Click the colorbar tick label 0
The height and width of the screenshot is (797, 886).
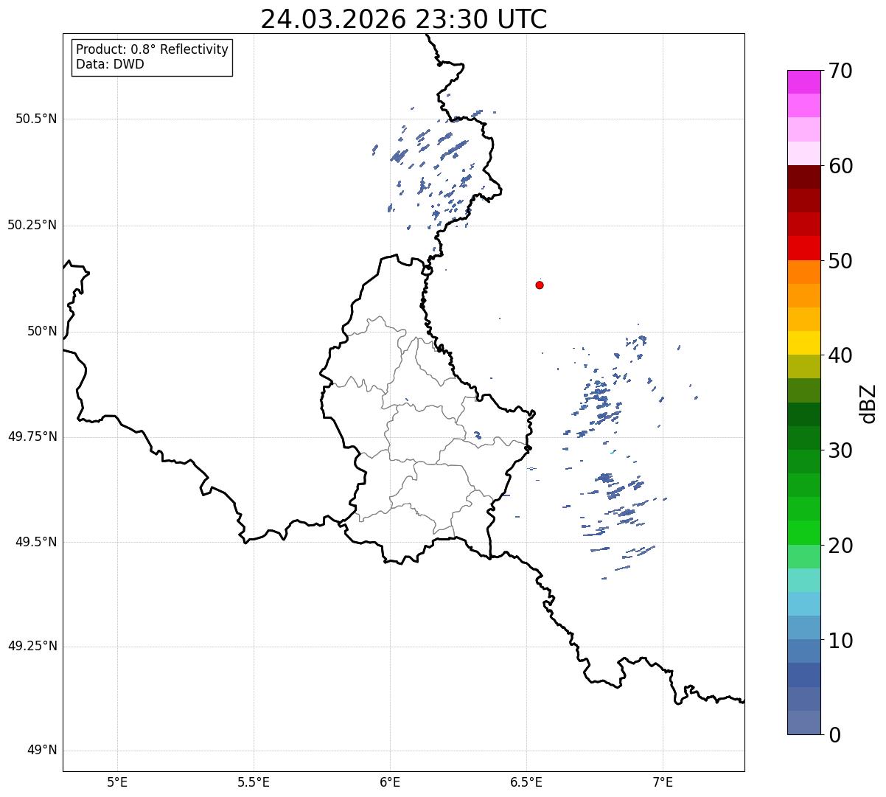pyautogui.click(x=834, y=735)
